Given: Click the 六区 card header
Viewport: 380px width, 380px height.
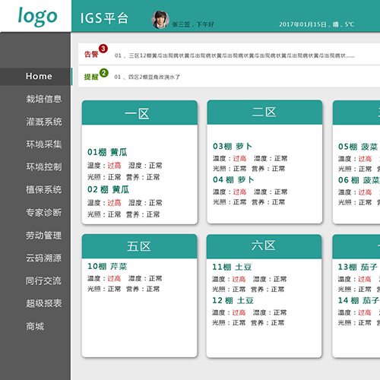Looking at the screenshot, I should (x=264, y=246).
